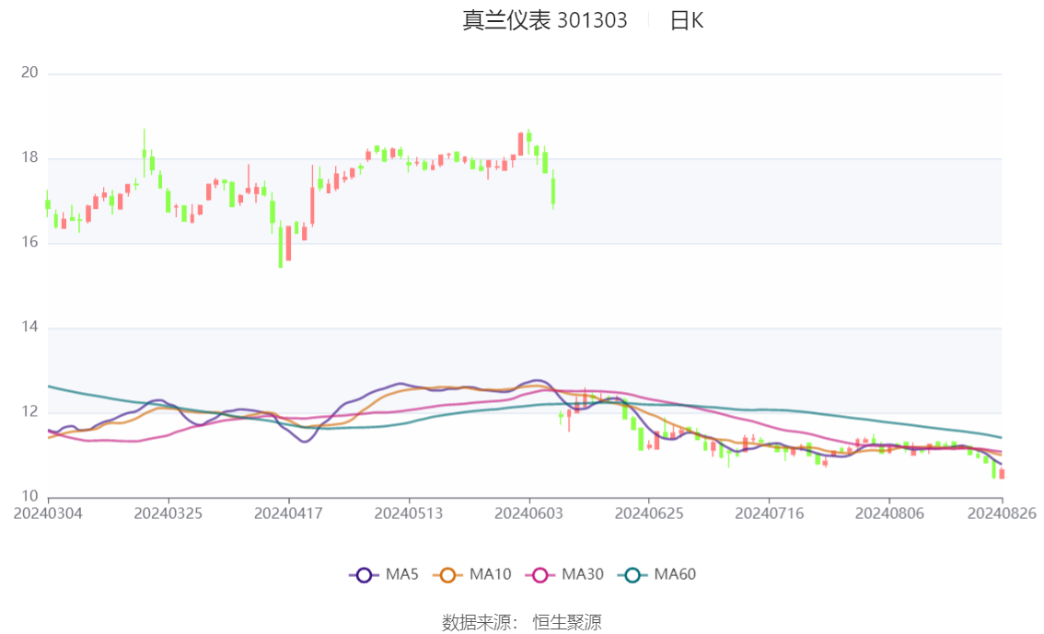The width and height of the screenshot is (1044, 634).
Task: Disable the MA60 line via its label
Action: click(x=675, y=575)
